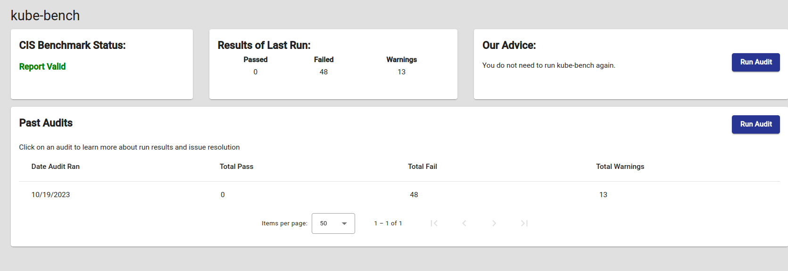Click the Date Audit Ran column header
Screen dimensions: 788x271
(56, 167)
